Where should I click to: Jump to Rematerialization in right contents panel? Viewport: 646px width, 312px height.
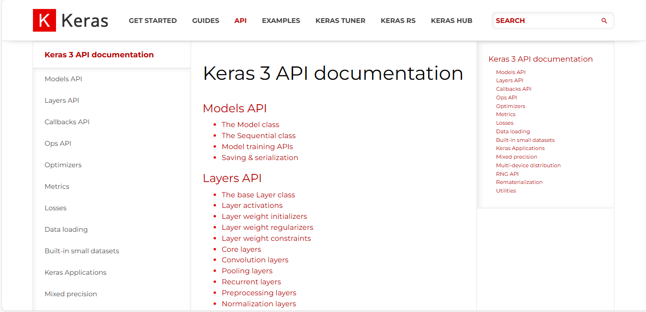click(x=519, y=182)
